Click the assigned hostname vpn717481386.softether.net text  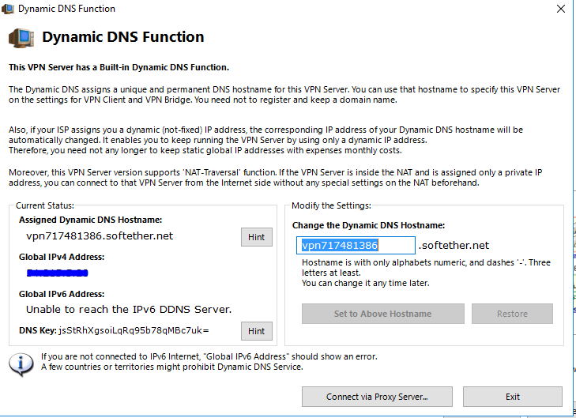click(100, 236)
